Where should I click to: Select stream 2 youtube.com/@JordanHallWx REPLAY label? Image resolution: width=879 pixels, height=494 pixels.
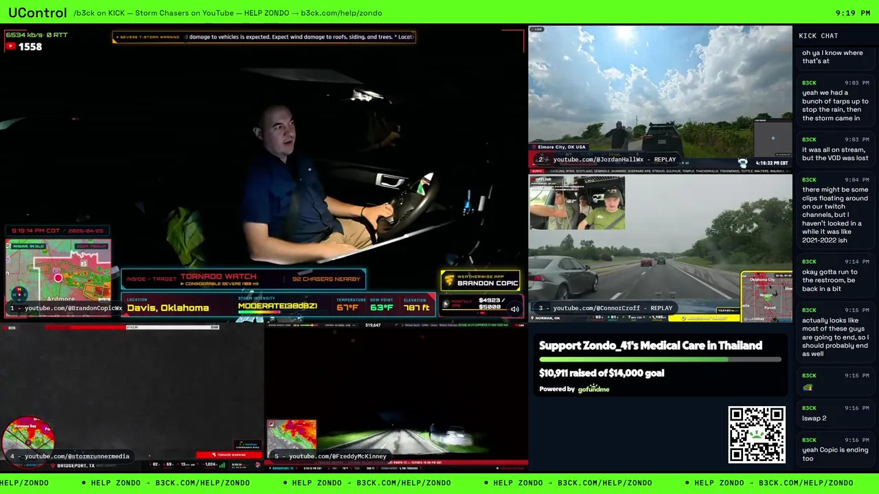(607, 160)
